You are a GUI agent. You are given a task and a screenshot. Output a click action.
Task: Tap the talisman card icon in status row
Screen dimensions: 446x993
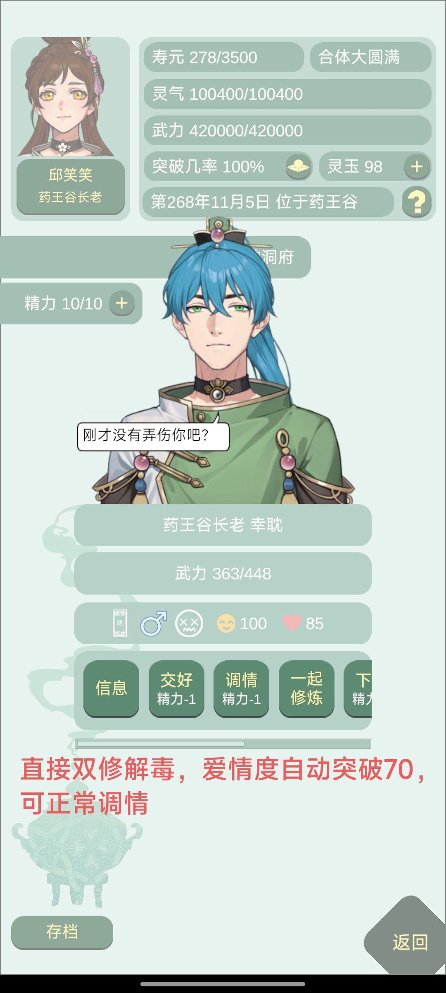tap(120, 623)
